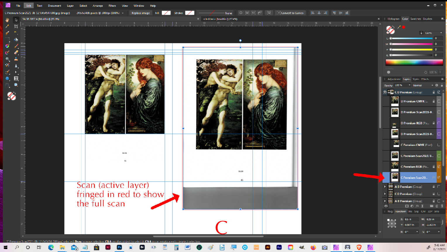This screenshot has height=252, width=447.
Task: Click Align Bottom in the toolbar
Action: tap(347, 13)
